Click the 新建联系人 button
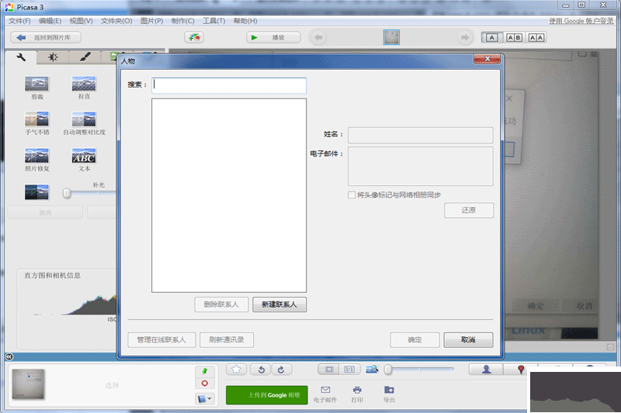The width and height of the screenshot is (621, 413). coord(279,305)
